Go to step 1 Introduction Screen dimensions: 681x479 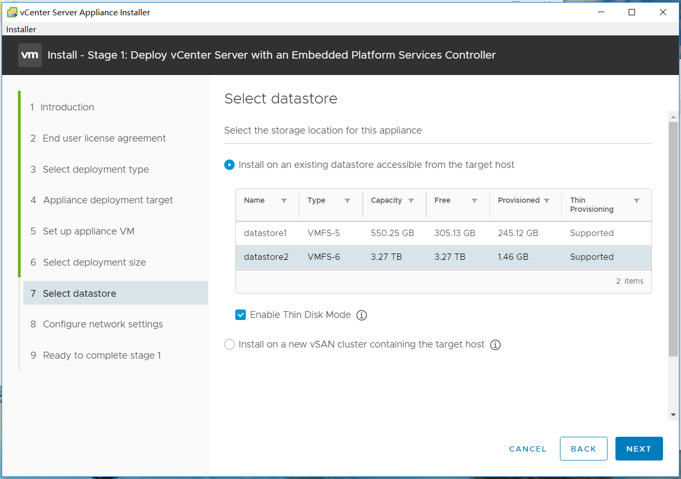[x=62, y=107]
